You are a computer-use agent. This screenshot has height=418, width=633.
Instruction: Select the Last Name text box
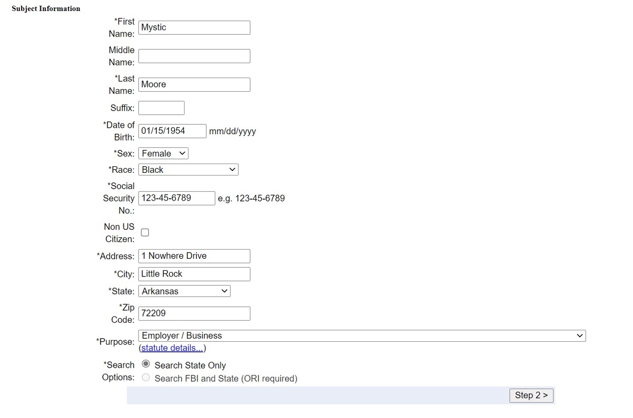pyautogui.click(x=194, y=85)
